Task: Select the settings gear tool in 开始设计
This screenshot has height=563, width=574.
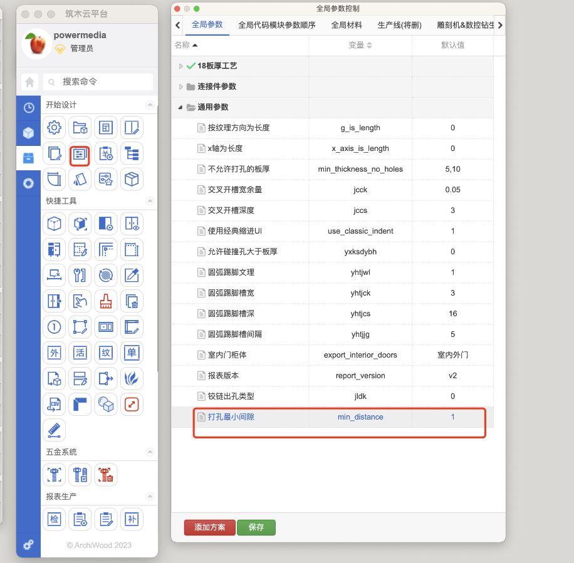Action: tap(54, 128)
